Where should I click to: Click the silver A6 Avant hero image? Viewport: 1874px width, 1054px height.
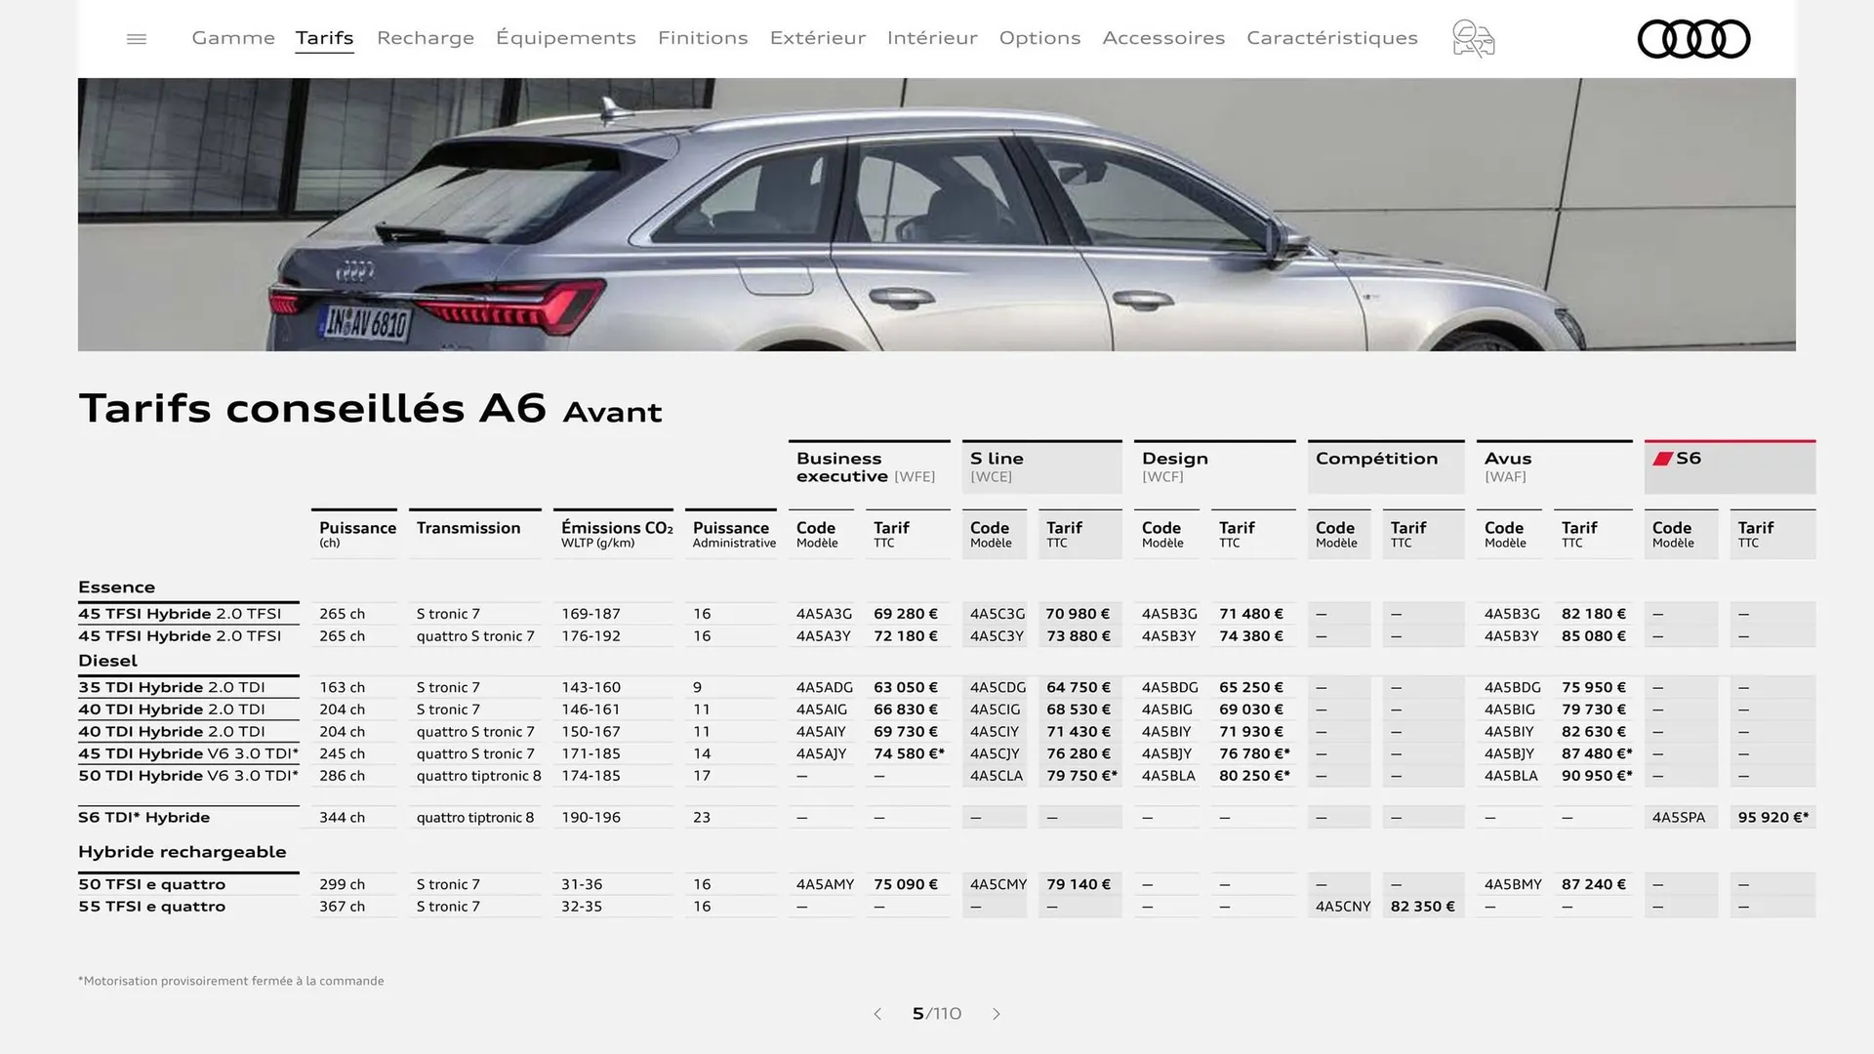click(937, 215)
